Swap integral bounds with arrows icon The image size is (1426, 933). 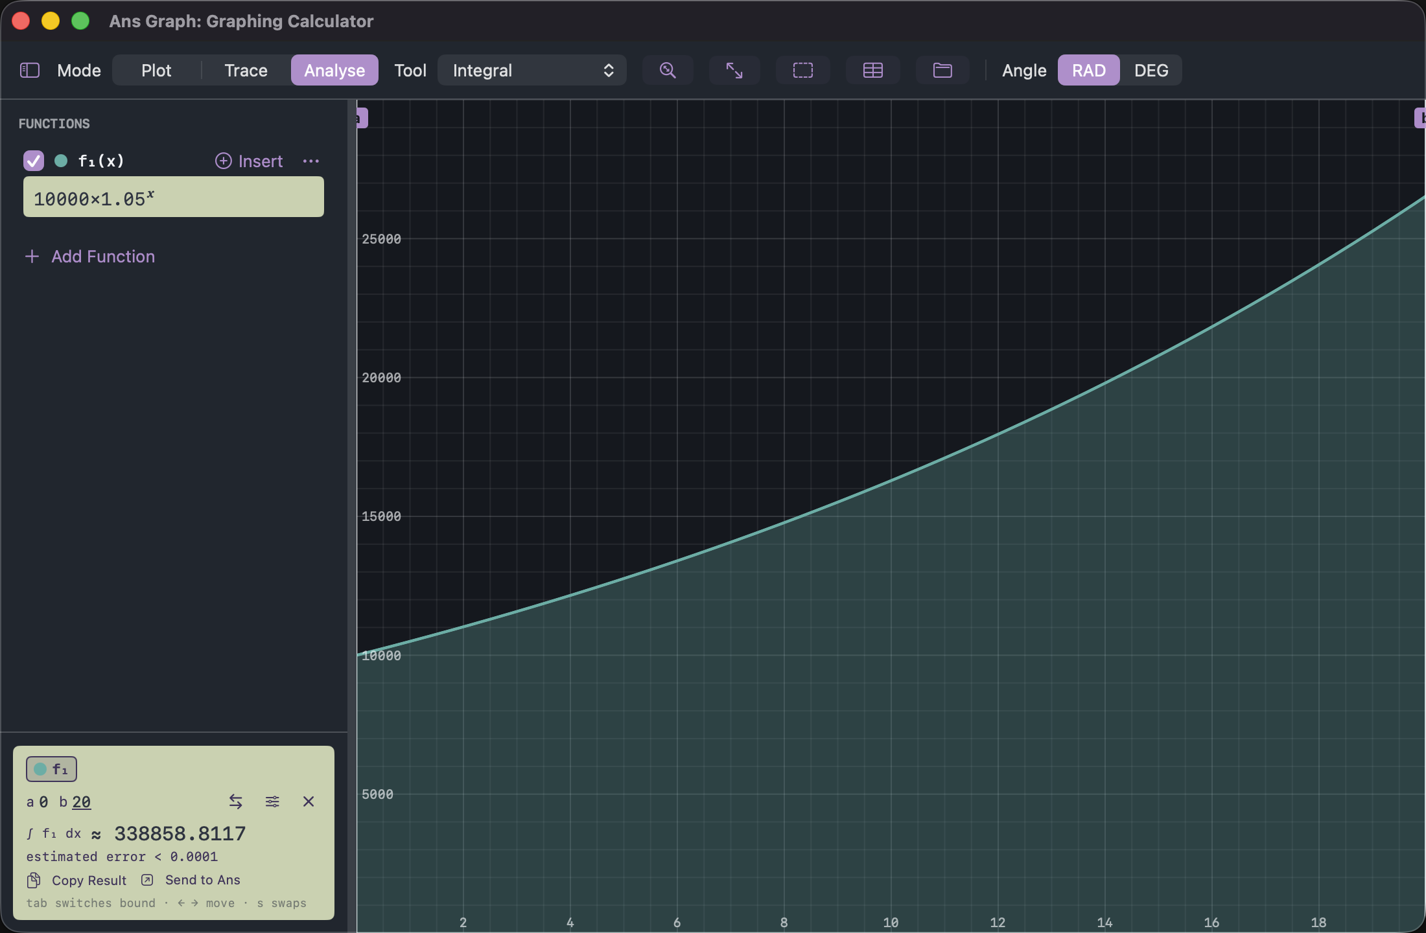(x=236, y=801)
